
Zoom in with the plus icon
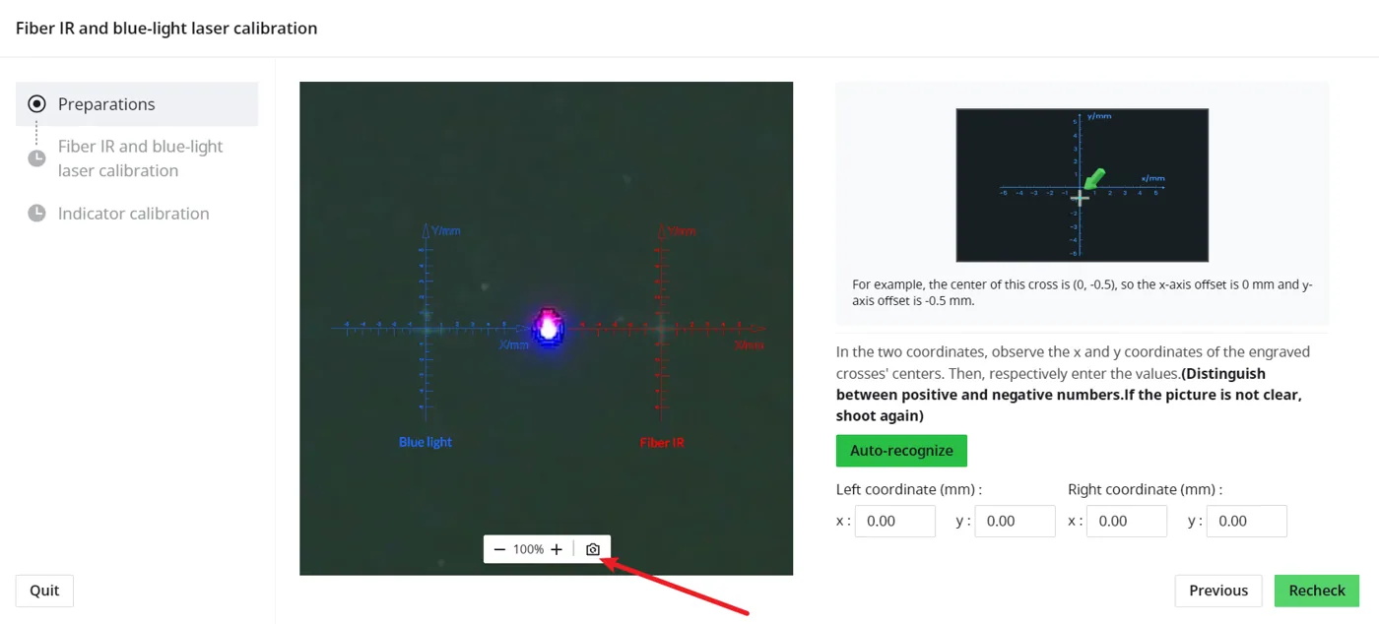[x=557, y=549]
